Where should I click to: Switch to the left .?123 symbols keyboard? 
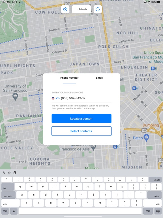click(5, 211)
